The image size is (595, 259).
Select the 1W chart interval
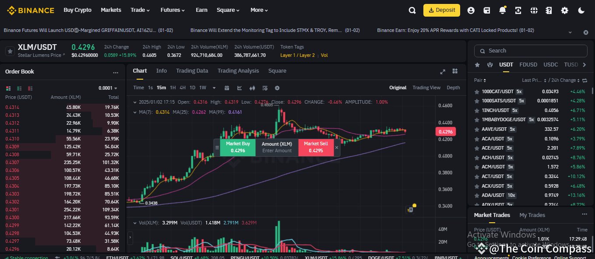(x=203, y=88)
